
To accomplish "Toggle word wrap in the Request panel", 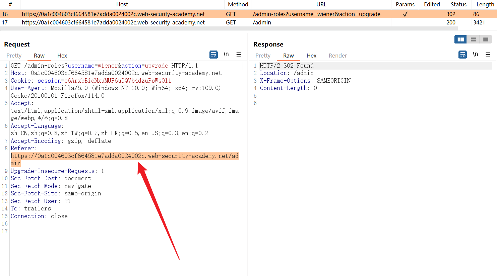I will [x=213, y=55].
